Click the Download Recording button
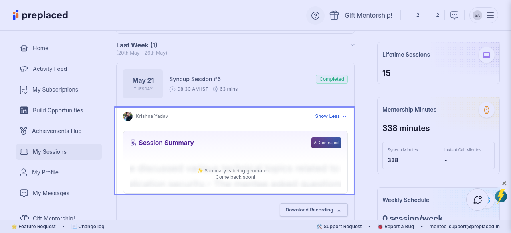Screen dimensions: 511x233 click(313, 210)
